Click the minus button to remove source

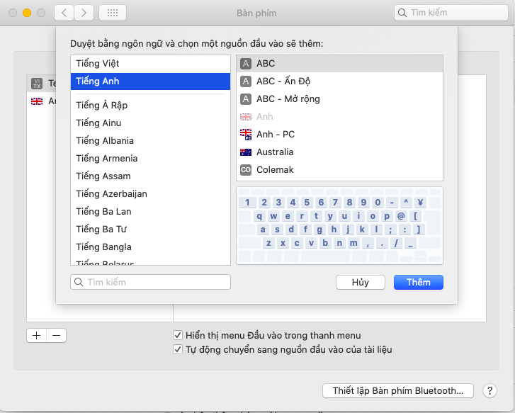click(x=57, y=336)
